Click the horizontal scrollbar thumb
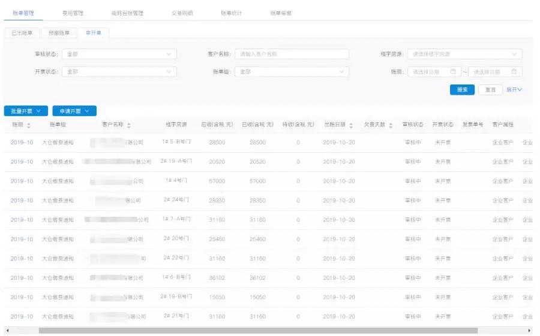Screen dimensions: 540x336 pos(258,330)
